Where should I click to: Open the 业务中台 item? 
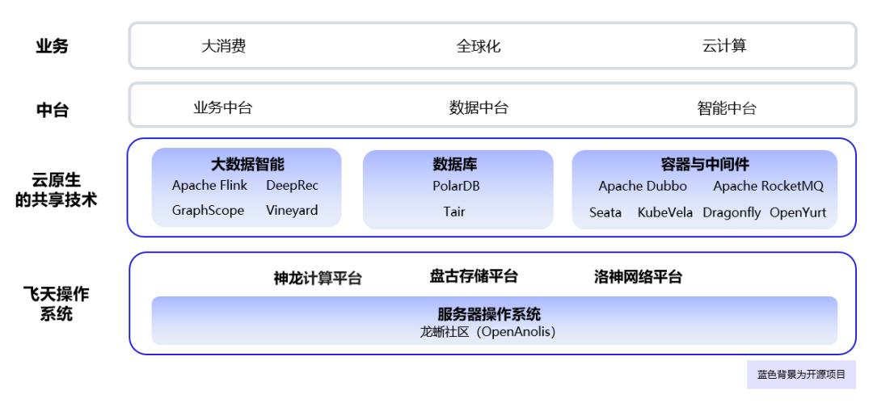click(x=223, y=107)
